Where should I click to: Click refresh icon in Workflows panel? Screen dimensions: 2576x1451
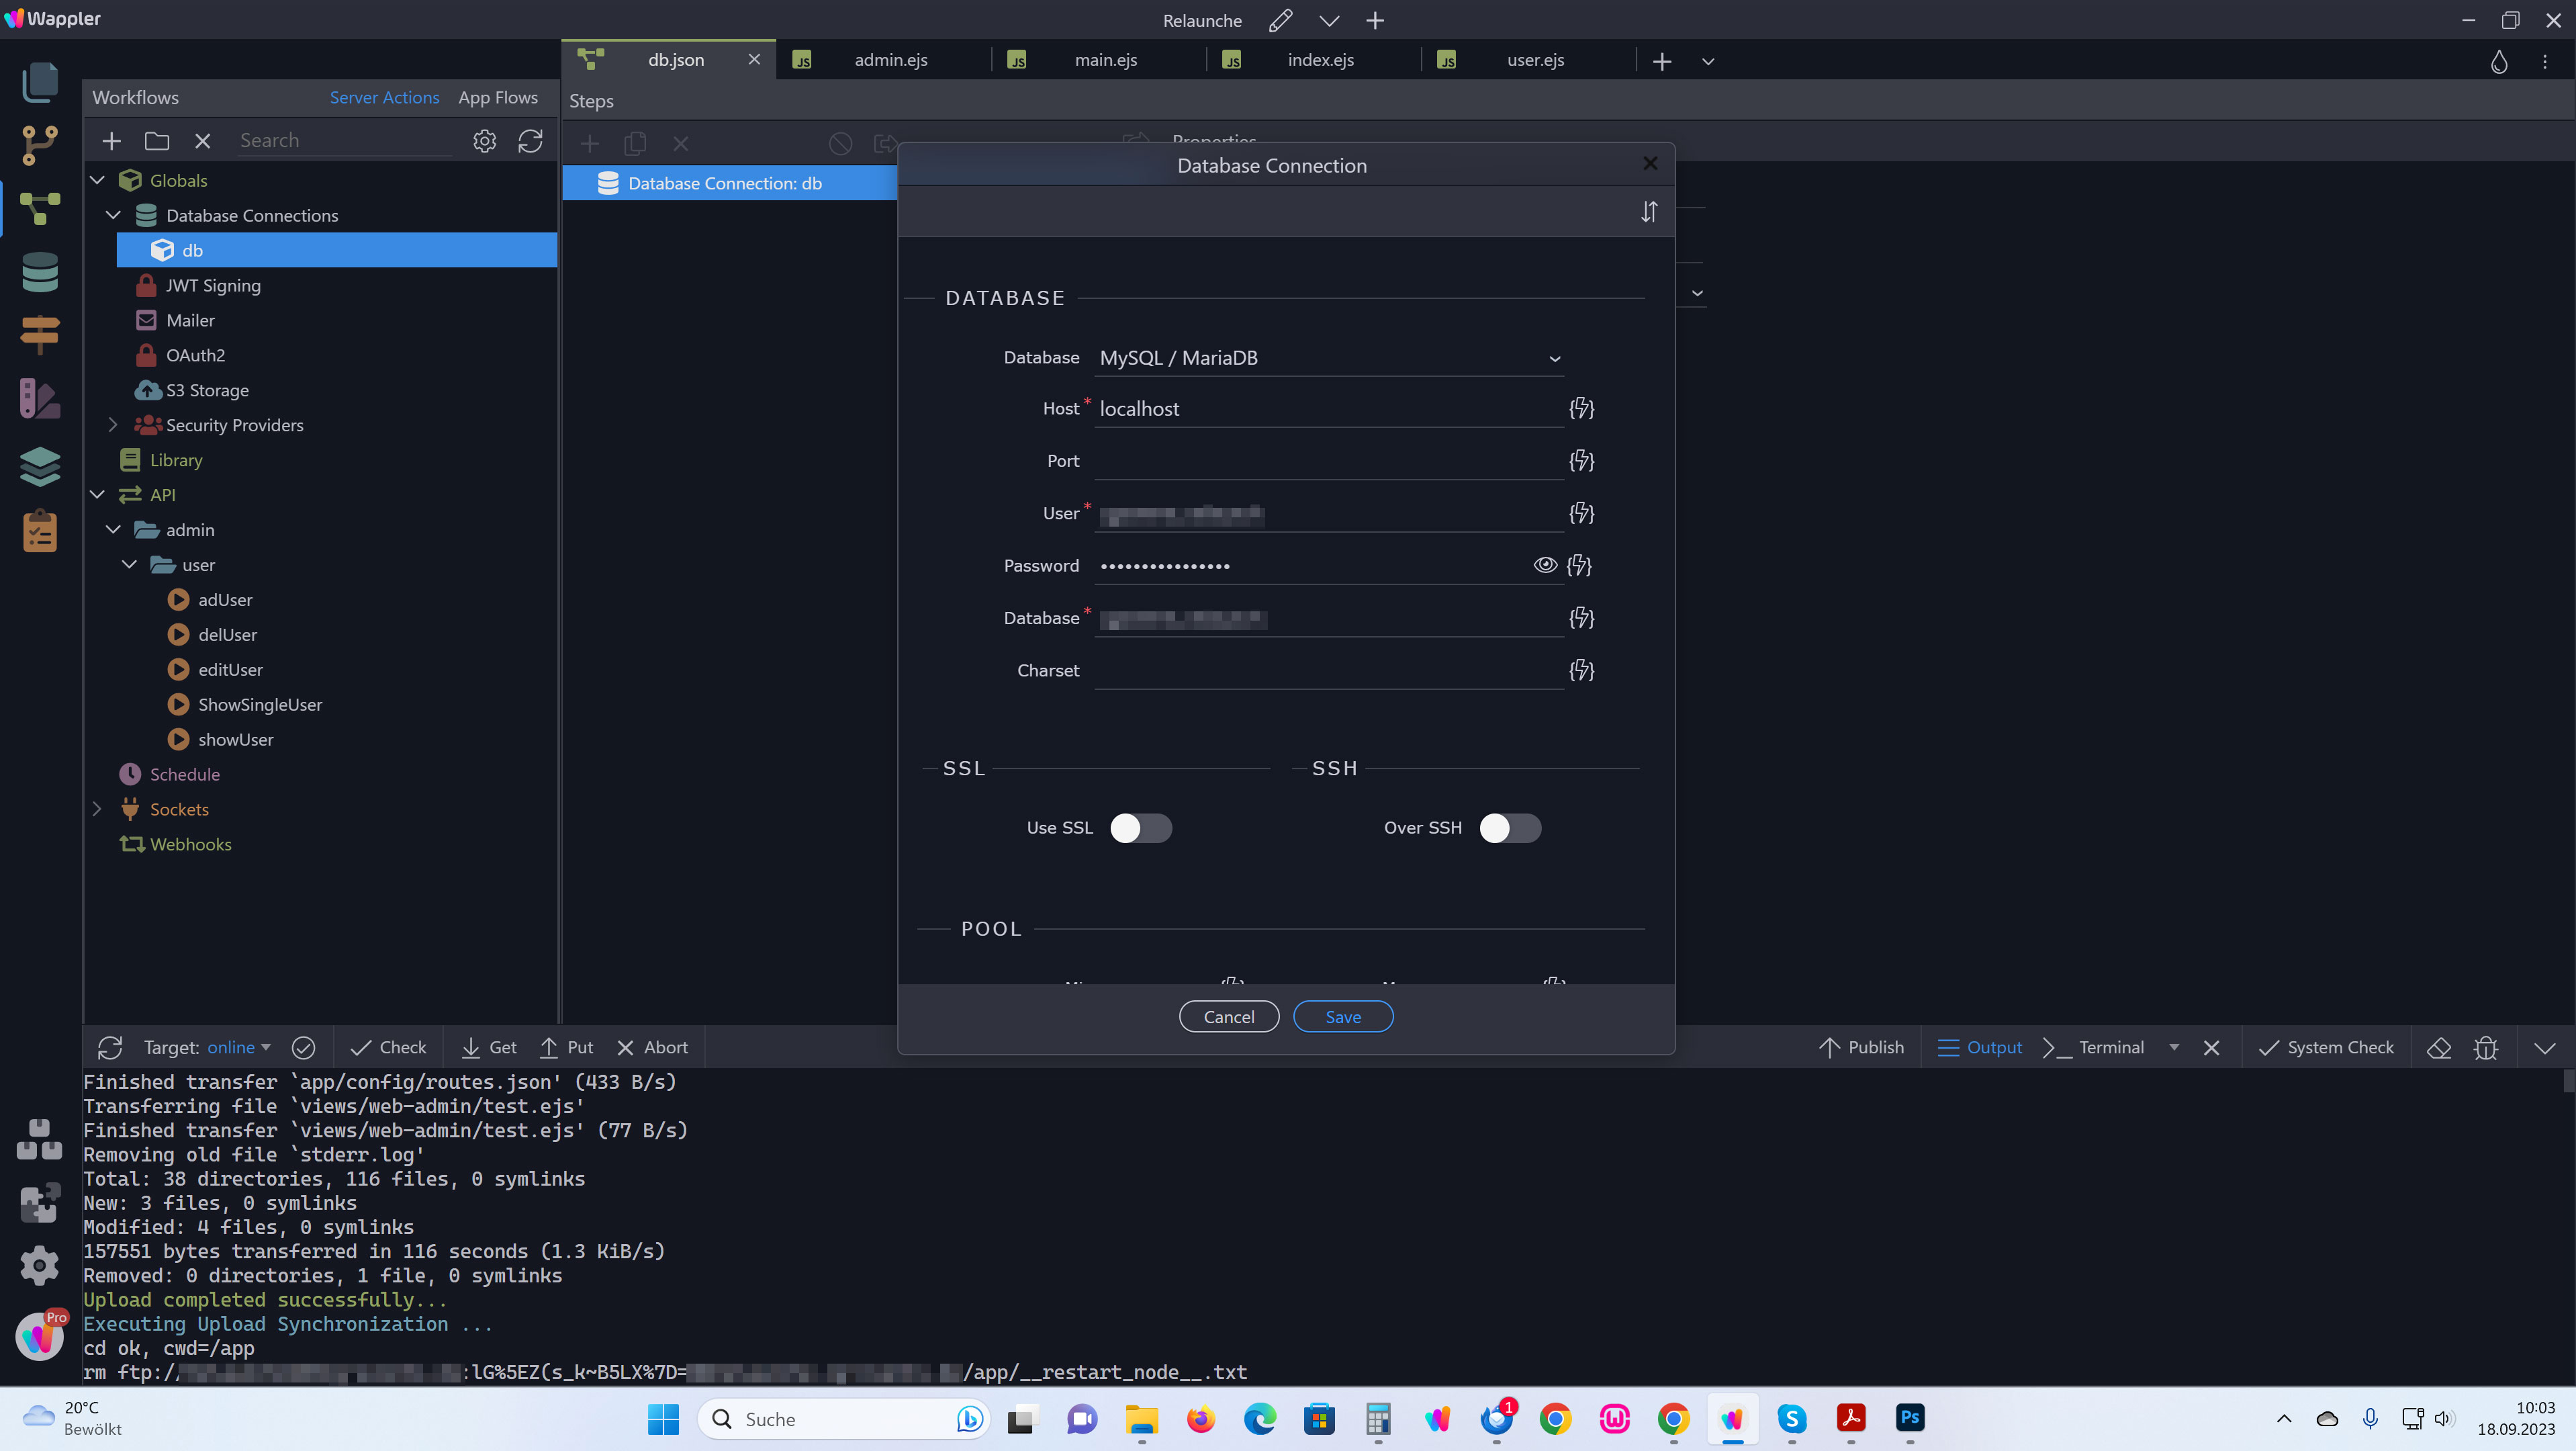coord(530,141)
